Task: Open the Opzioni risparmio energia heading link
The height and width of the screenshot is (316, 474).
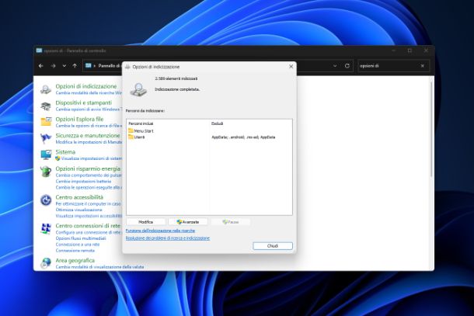Action: click(x=88, y=168)
